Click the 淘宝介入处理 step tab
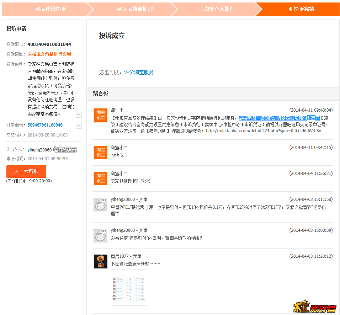 217,9
